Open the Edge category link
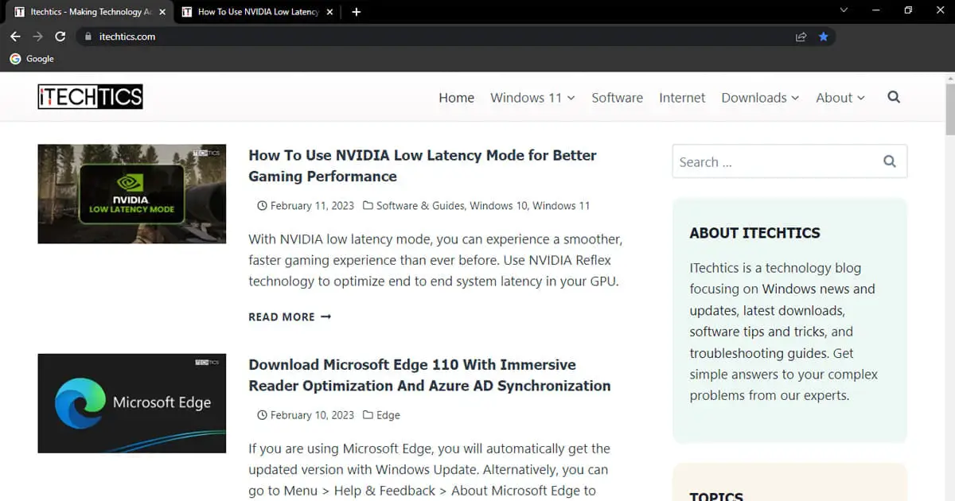 (388, 415)
